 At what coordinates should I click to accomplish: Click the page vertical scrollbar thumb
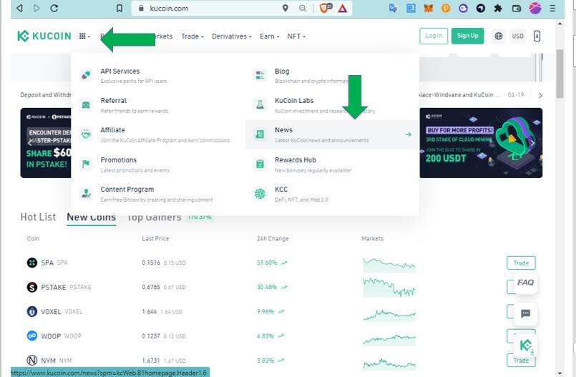tap(560, 74)
